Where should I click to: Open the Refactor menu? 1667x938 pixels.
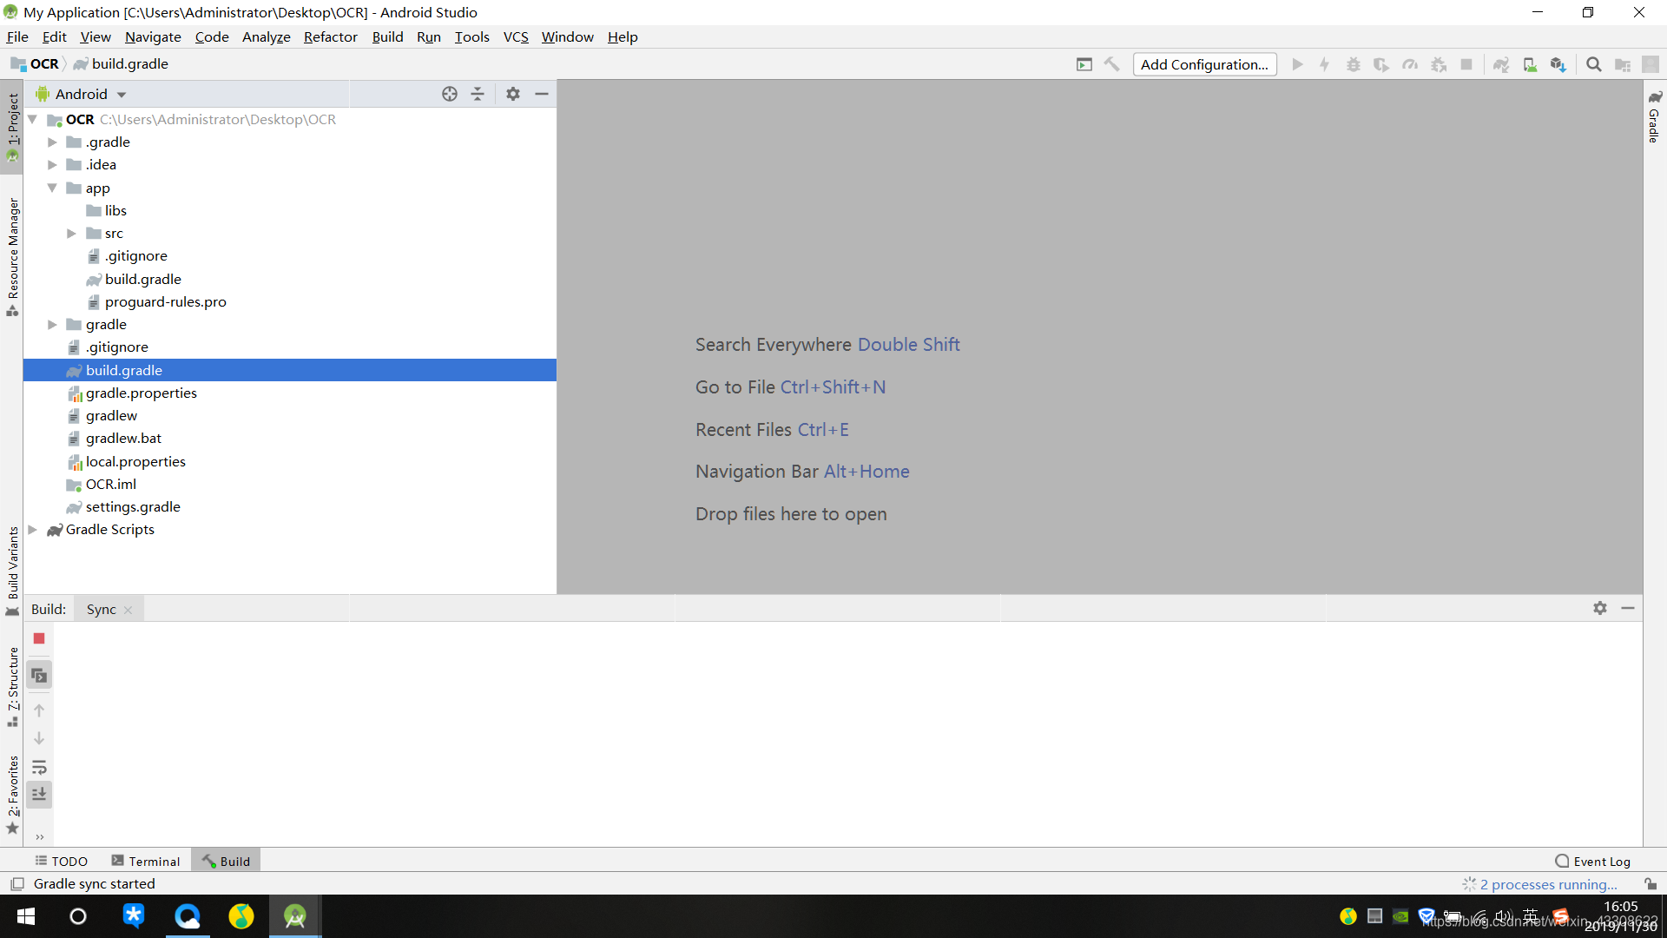point(330,36)
